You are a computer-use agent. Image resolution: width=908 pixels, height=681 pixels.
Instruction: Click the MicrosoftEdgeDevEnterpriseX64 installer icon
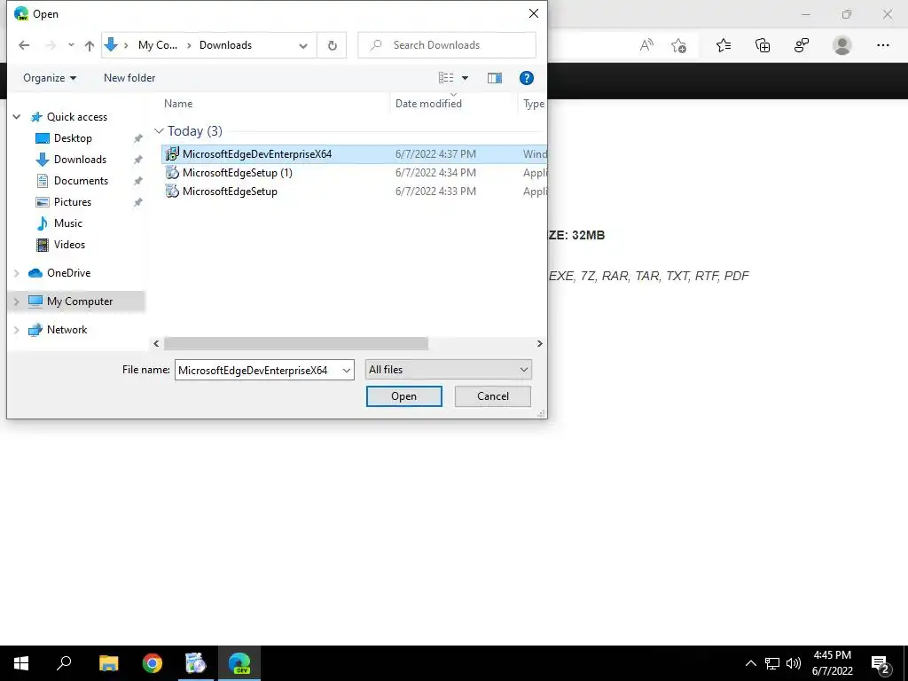click(172, 154)
